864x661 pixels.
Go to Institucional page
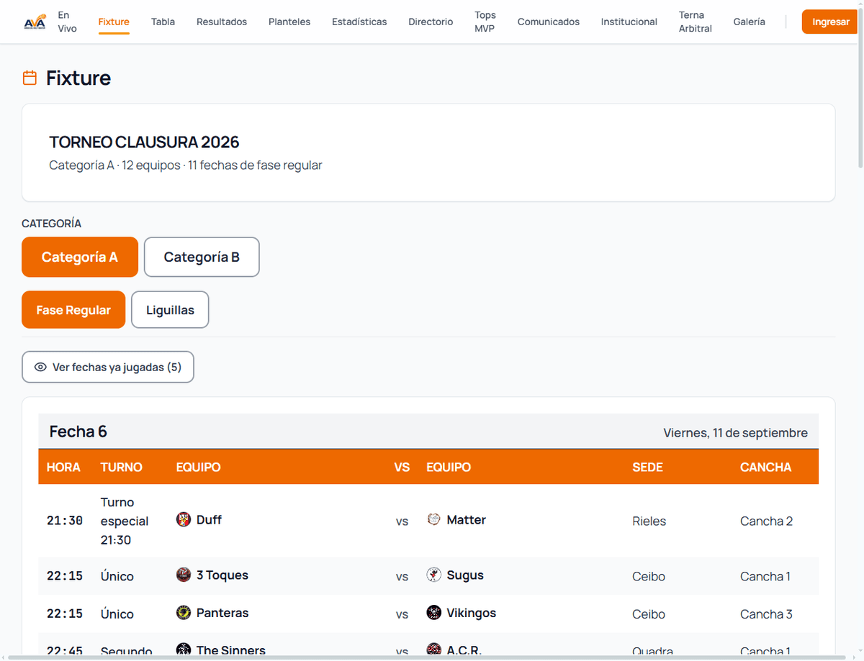pyautogui.click(x=629, y=22)
